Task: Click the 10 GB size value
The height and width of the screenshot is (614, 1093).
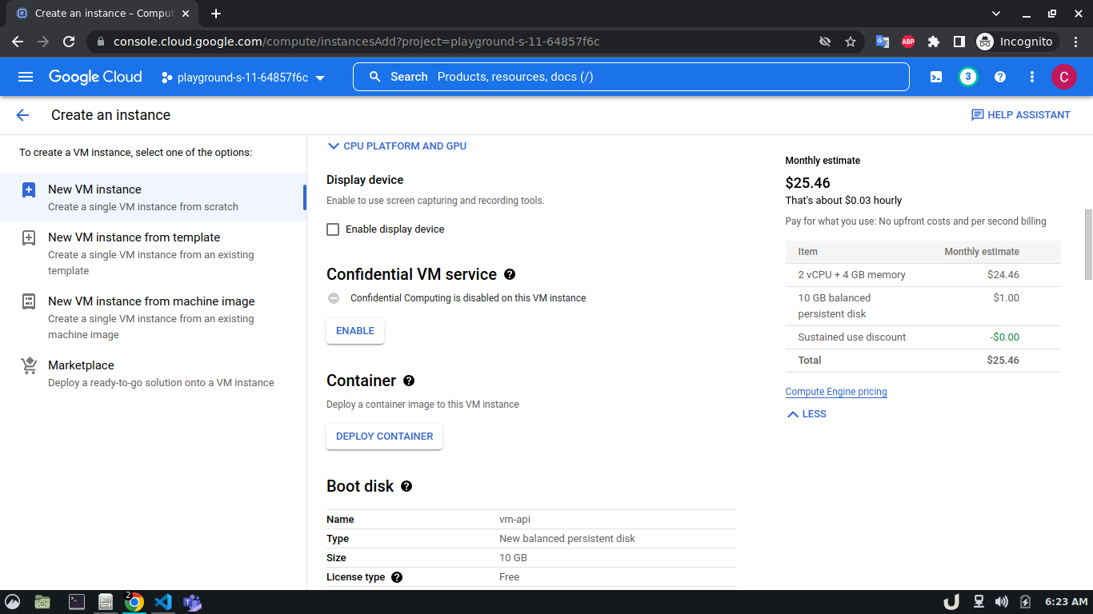Action: [513, 558]
